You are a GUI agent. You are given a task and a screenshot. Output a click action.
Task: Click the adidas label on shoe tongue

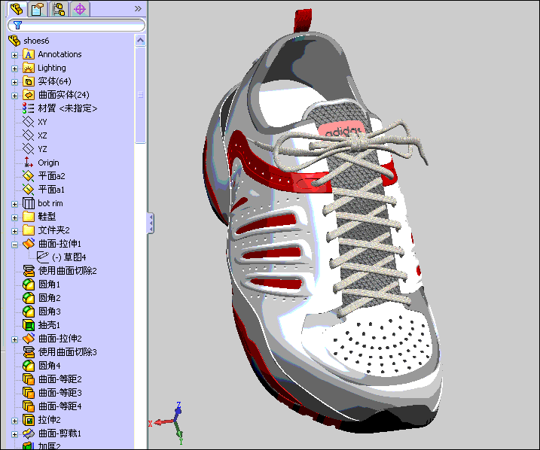[342, 129]
